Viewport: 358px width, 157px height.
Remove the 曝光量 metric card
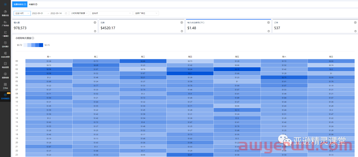(95, 23)
